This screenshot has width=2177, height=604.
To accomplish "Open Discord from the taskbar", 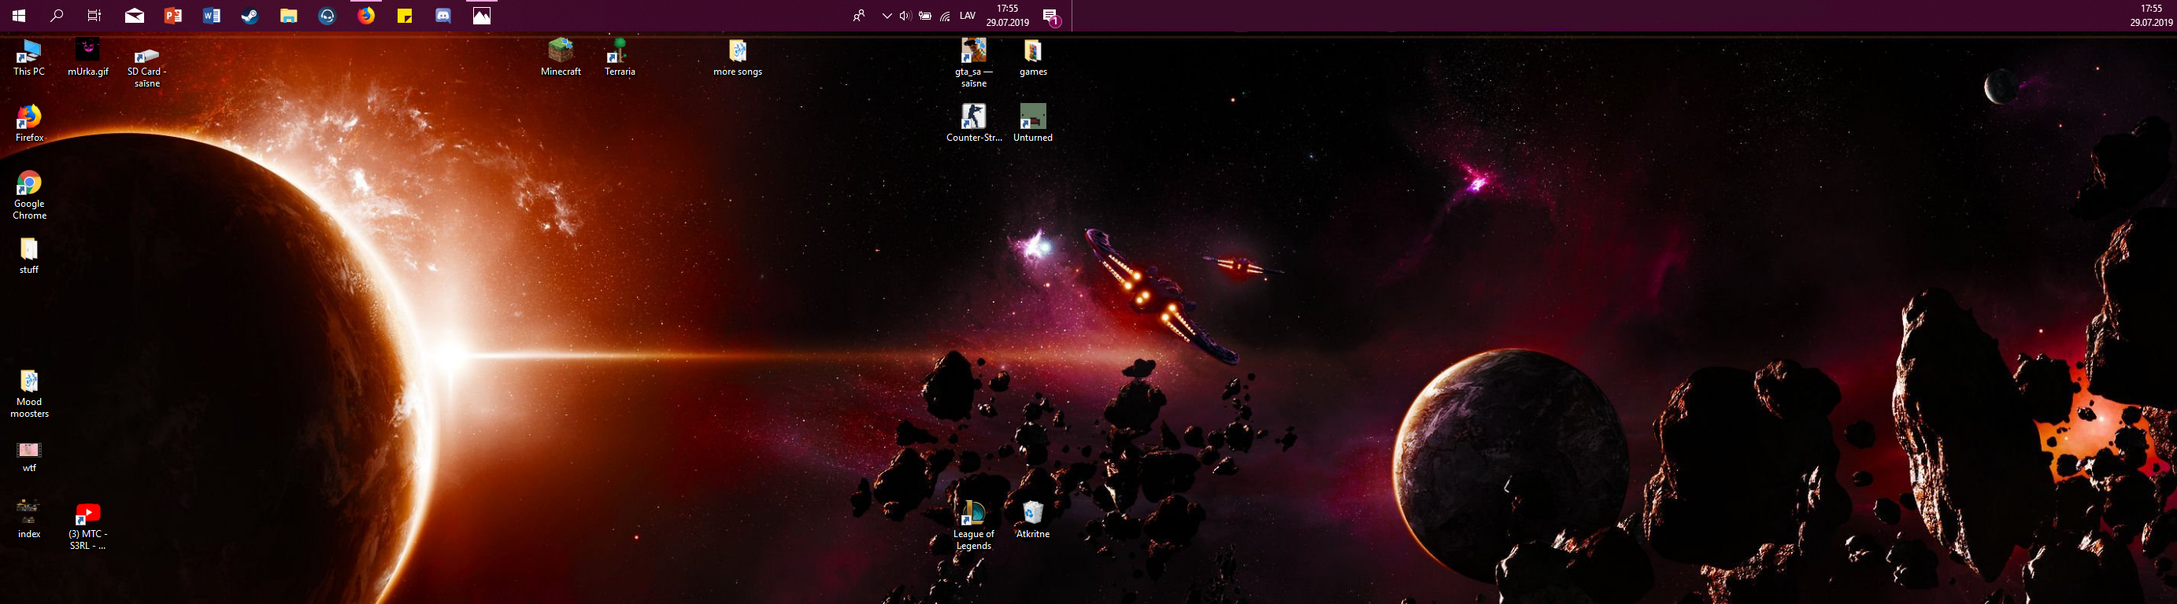I will [444, 15].
